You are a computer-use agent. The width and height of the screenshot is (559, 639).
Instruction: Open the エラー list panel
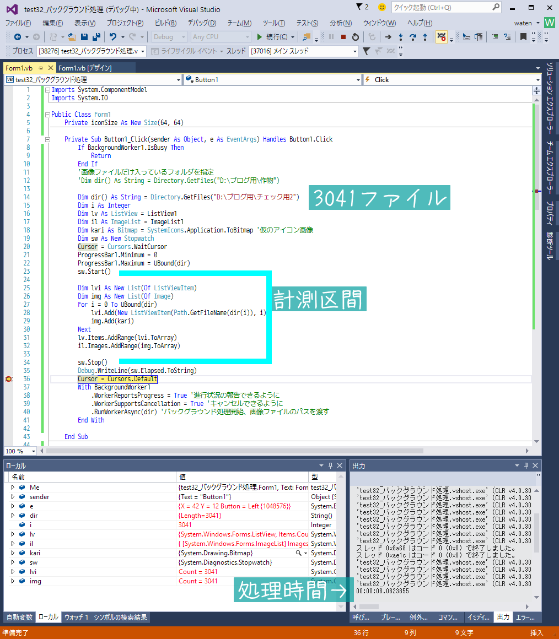coord(526,617)
